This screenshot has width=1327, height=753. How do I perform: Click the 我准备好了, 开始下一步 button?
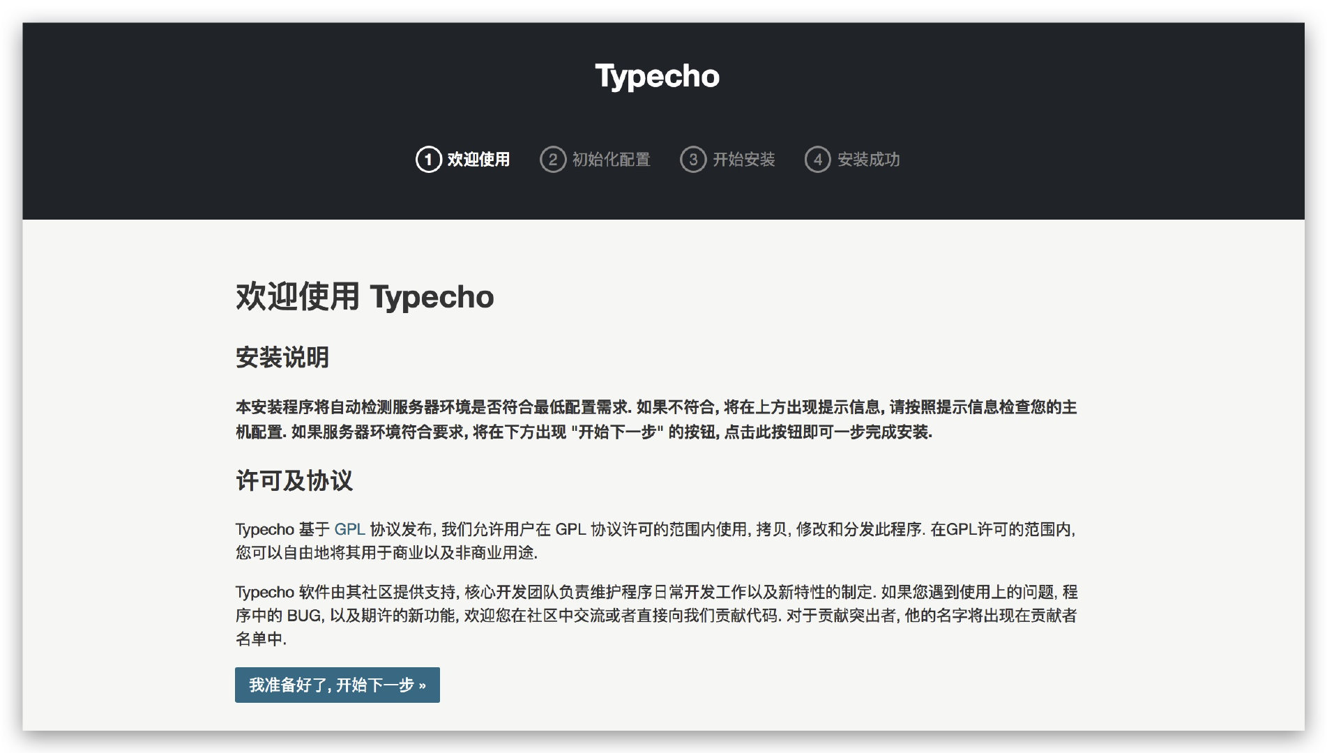[338, 685]
